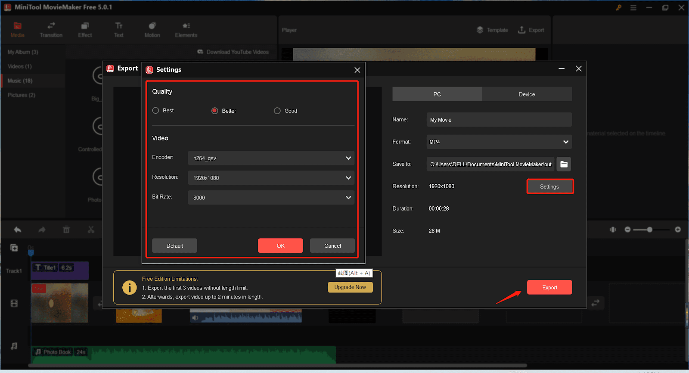Minimize the Export dialog window

(x=562, y=68)
